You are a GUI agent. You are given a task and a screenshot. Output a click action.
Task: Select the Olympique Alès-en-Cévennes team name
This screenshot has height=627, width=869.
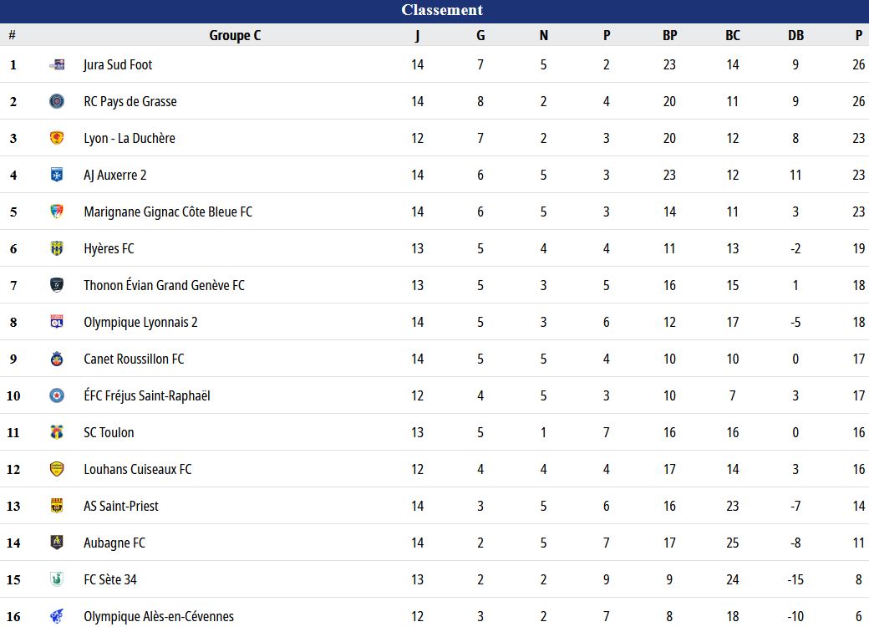click(x=159, y=616)
